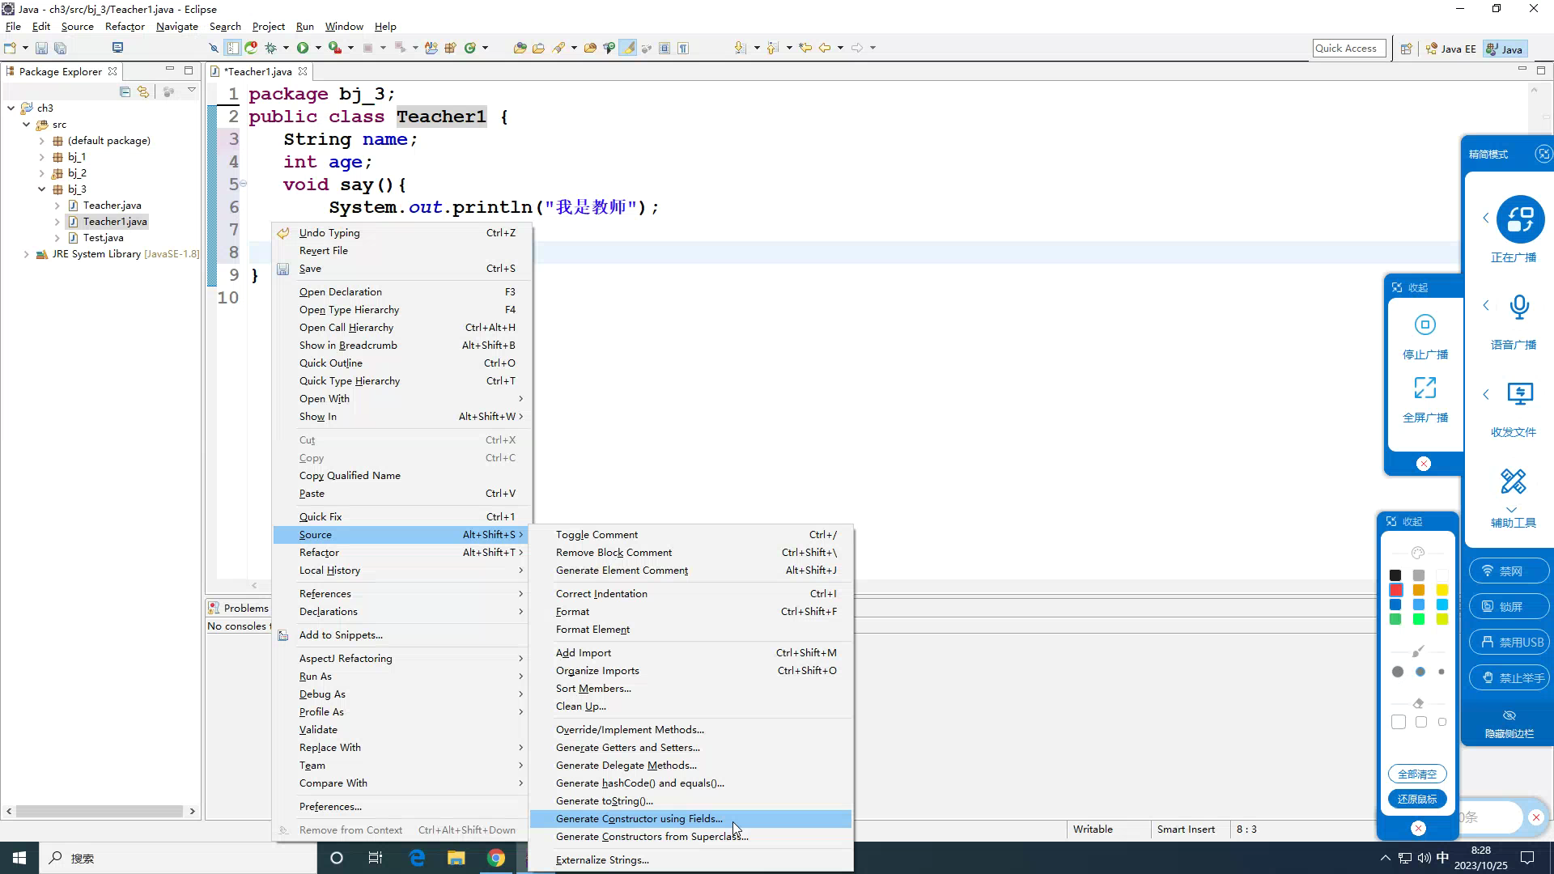Viewport: 1554px width, 874px height.
Task: Click the fullscreen broadcast icon
Action: 1424,388
